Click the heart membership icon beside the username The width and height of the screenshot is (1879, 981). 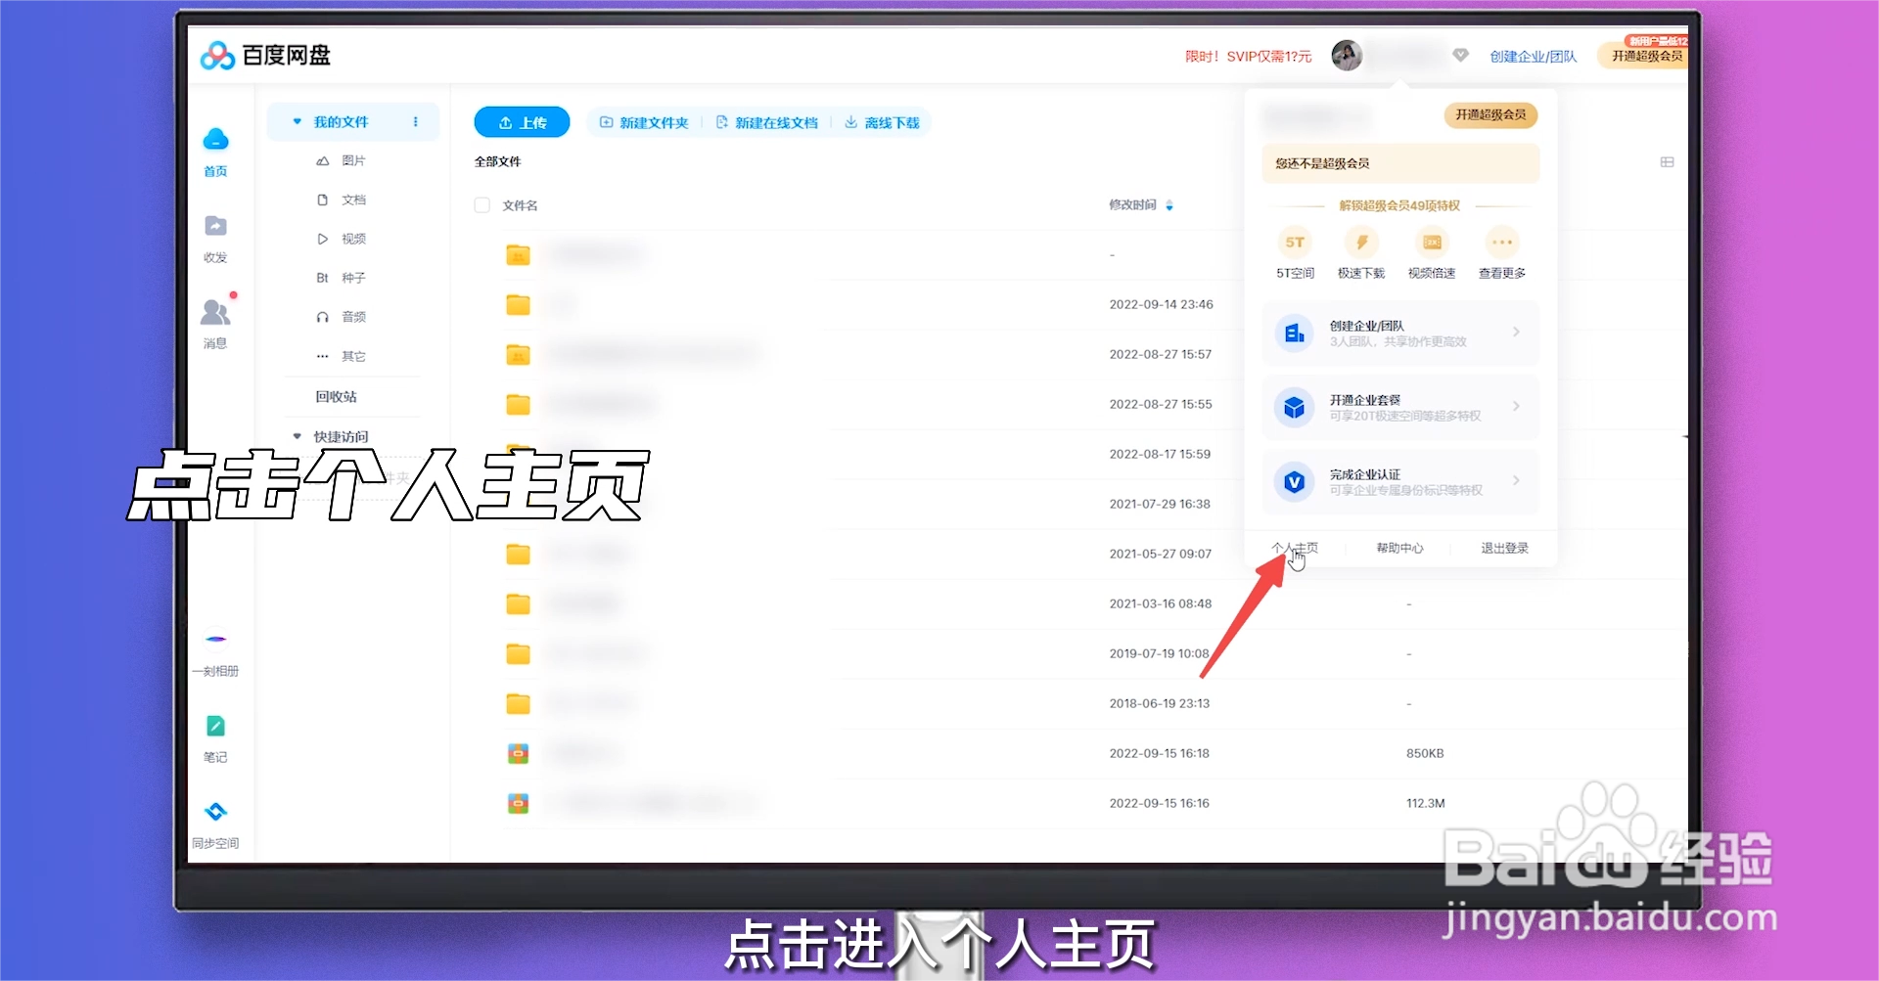tap(1460, 56)
